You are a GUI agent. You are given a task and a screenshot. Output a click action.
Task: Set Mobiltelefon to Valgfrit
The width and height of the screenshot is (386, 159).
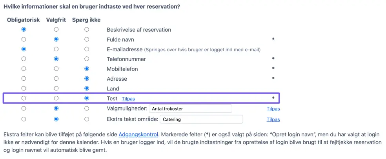pos(56,69)
